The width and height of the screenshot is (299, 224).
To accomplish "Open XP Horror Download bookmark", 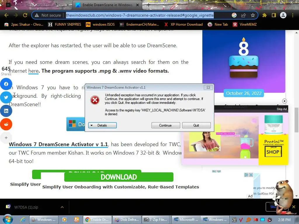I will pos(184,24).
